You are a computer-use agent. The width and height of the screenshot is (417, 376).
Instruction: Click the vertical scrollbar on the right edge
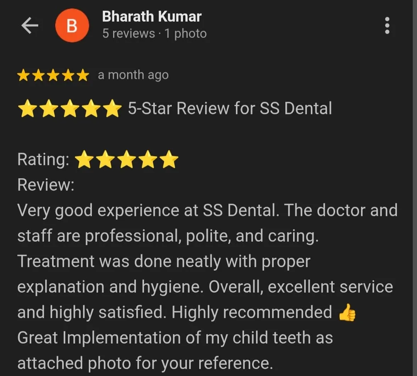point(415,188)
